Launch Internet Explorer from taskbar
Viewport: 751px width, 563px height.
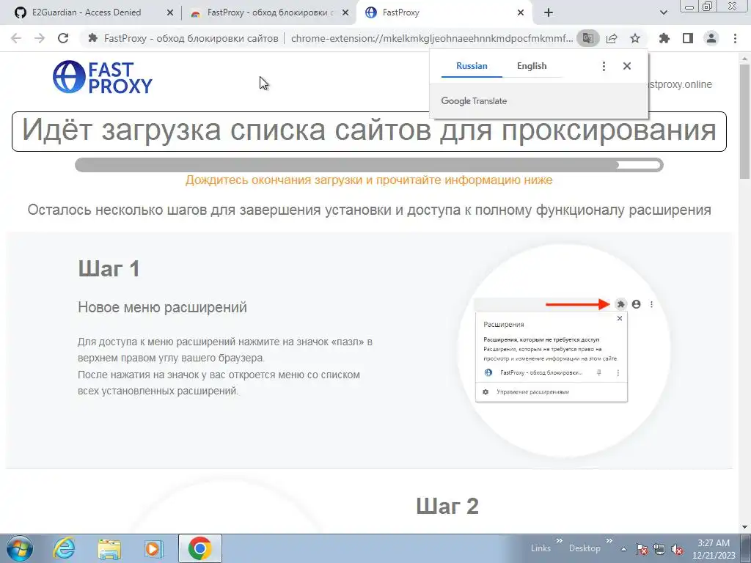coord(64,548)
